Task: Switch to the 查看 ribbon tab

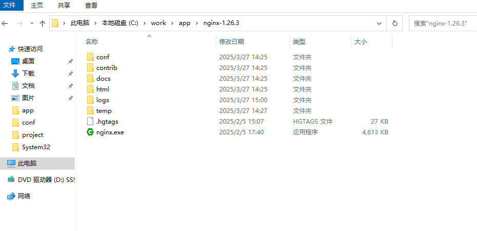Action: point(91,6)
